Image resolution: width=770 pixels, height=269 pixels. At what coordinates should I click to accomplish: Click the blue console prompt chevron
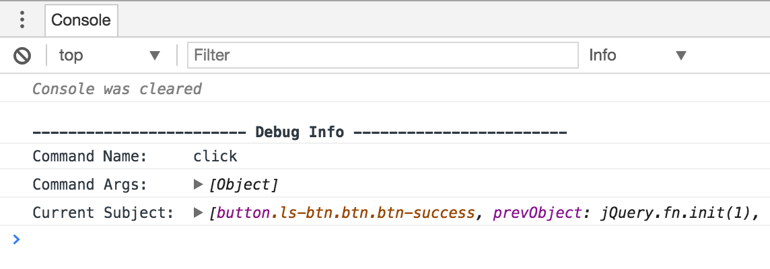(16, 239)
